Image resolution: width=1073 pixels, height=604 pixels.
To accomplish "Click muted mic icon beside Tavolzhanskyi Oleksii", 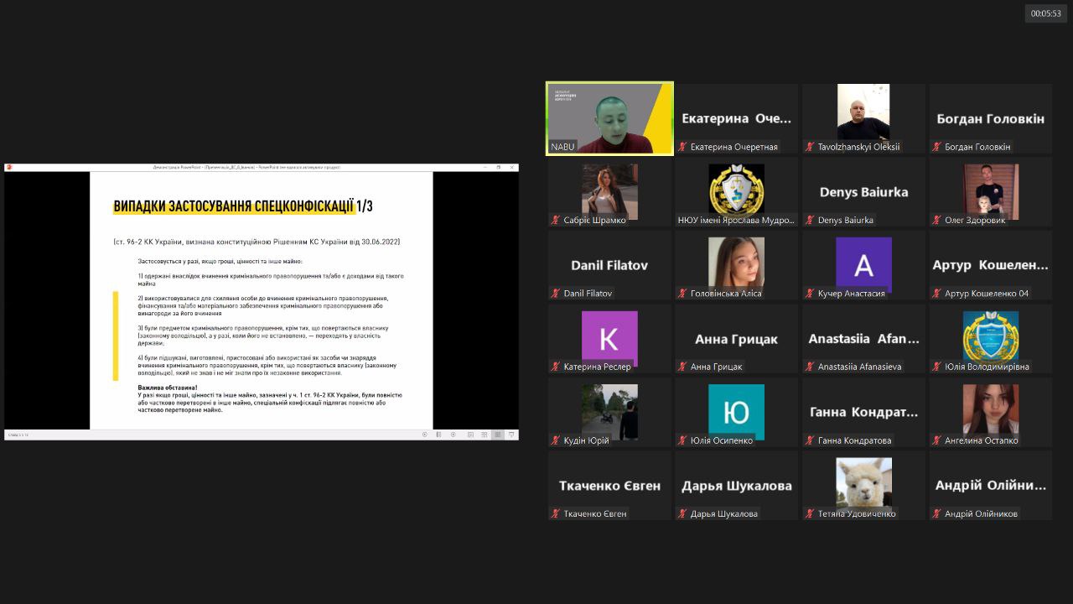I will tap(810, 147).
